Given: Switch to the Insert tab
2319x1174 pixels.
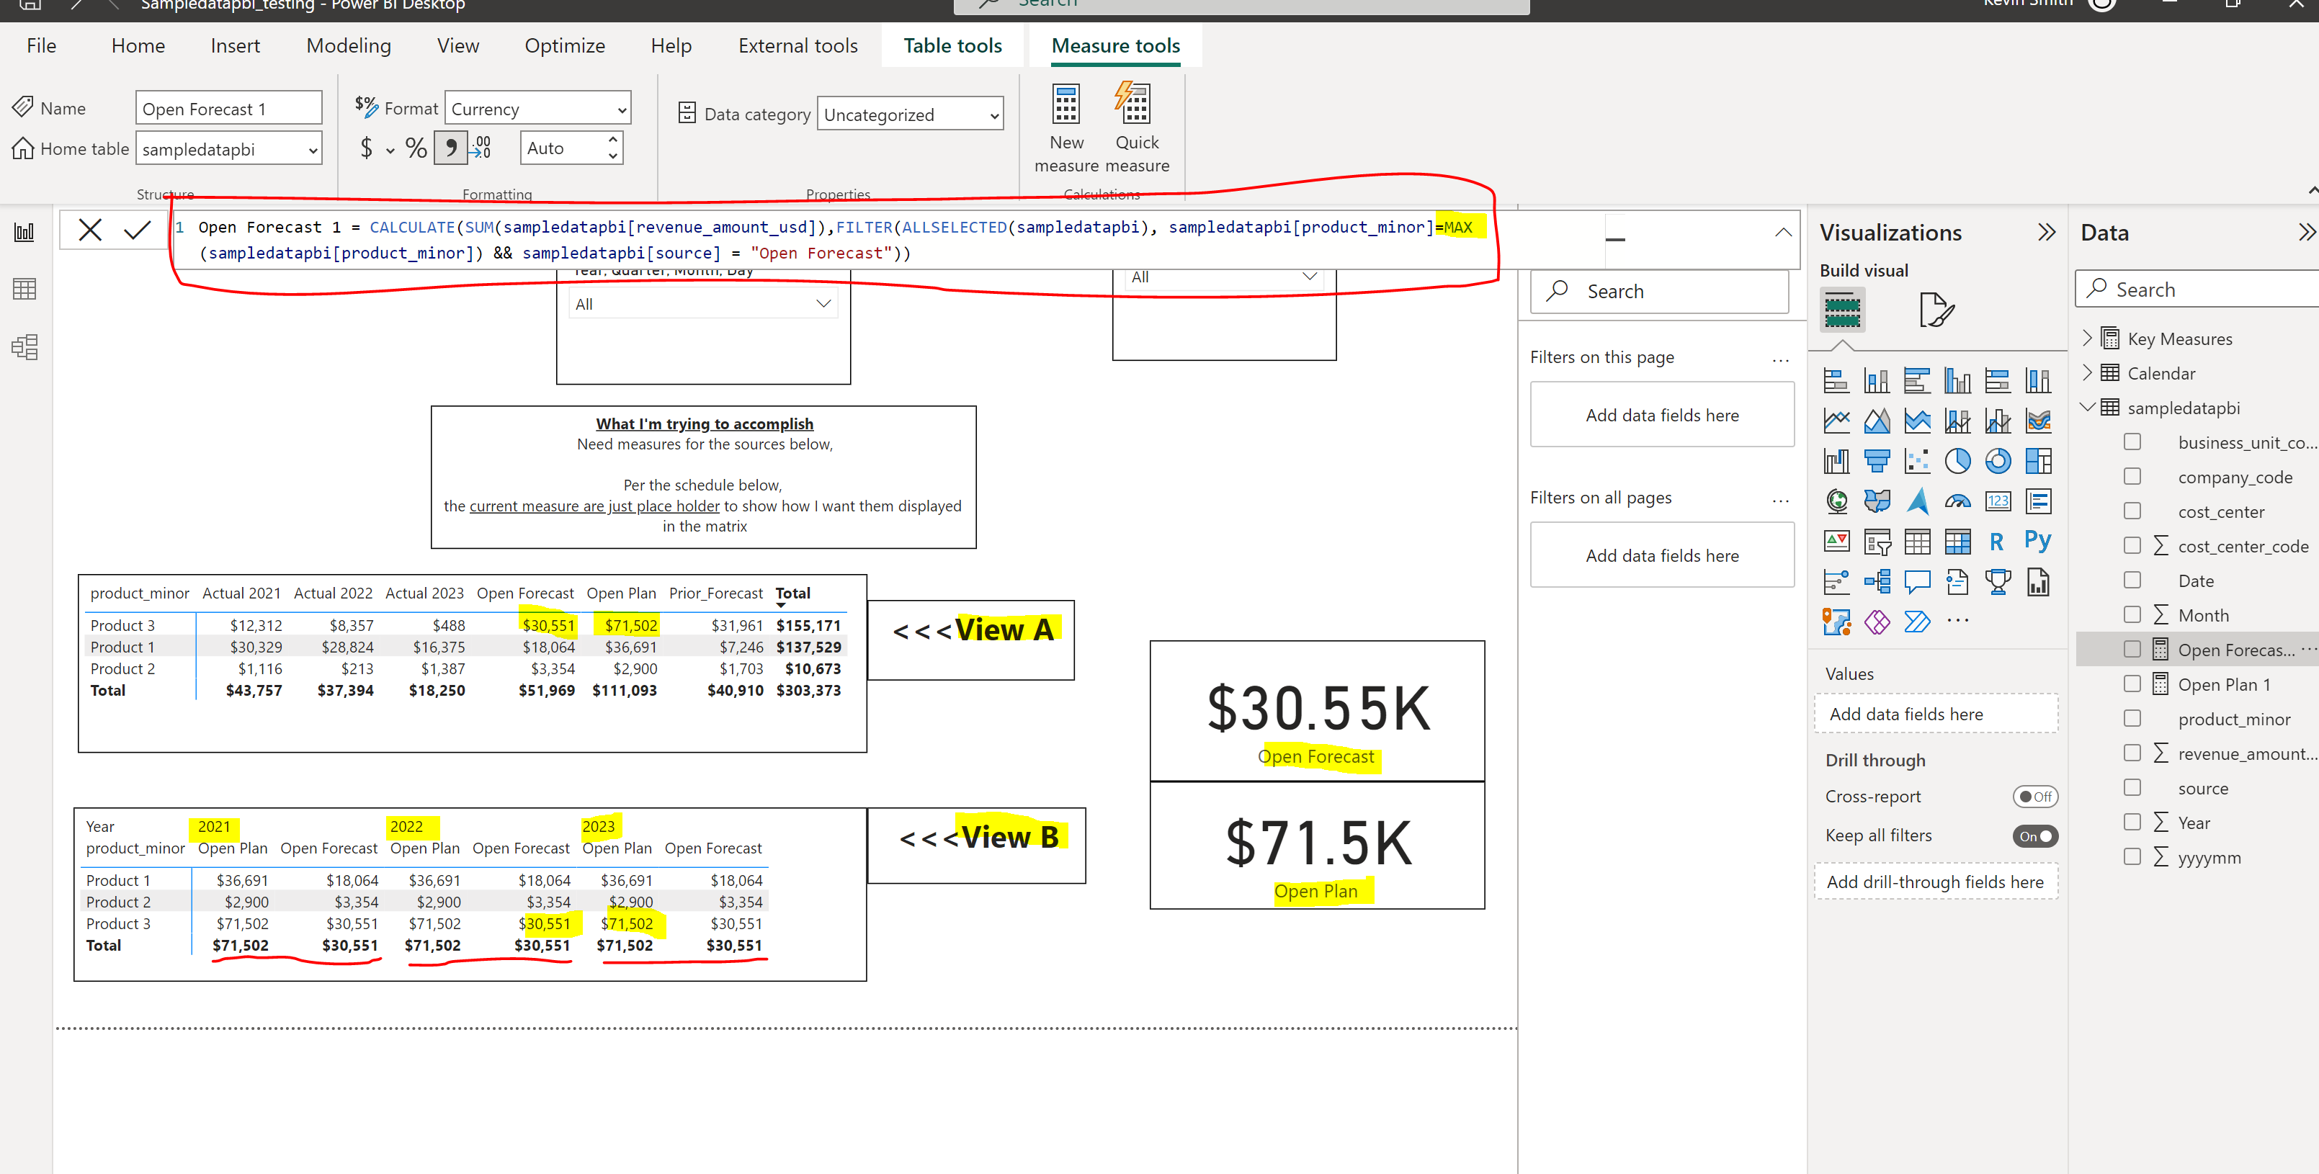Looking at the screenshot, I should pyautogui.click(x=235, y=45).
